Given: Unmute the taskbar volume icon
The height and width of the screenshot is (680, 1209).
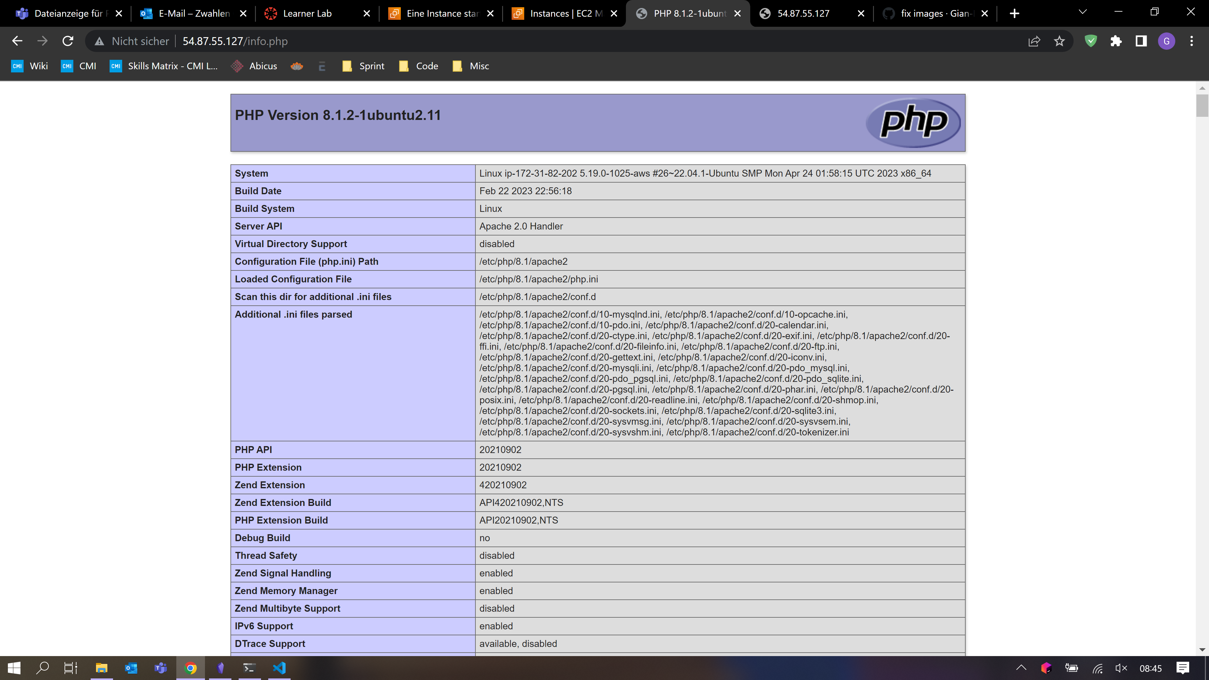Looking at the screenshot, I should tap(1121, 668).
